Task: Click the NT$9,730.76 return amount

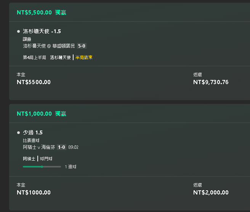Action: point(211,82)
